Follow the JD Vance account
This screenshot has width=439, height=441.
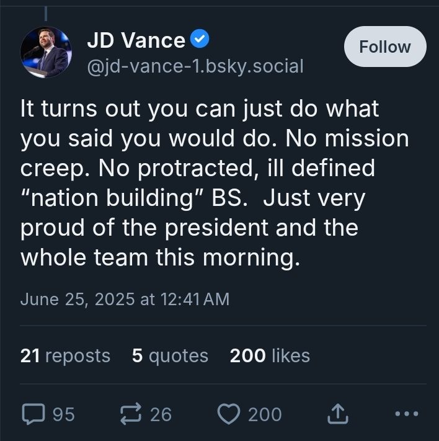point(385,47)
